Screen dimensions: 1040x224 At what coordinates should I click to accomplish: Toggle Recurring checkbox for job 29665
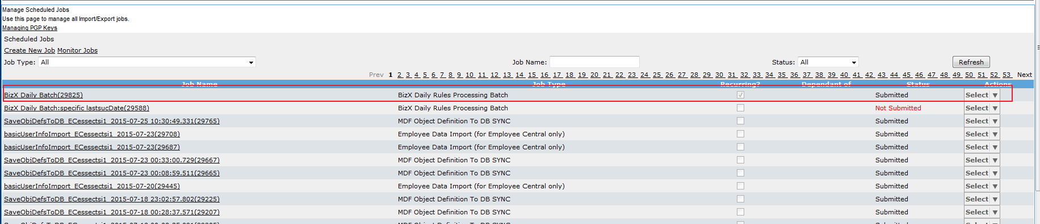pos(740,173)
